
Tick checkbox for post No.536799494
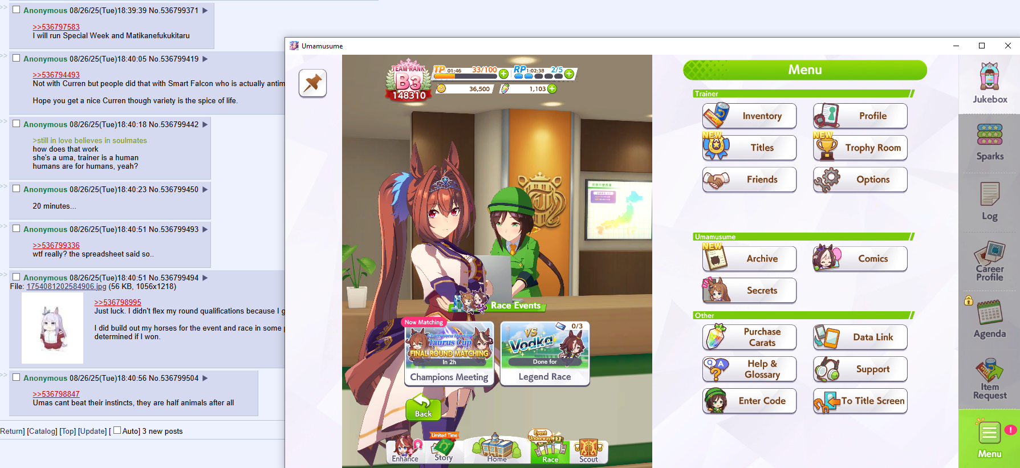tap(17, 277)
